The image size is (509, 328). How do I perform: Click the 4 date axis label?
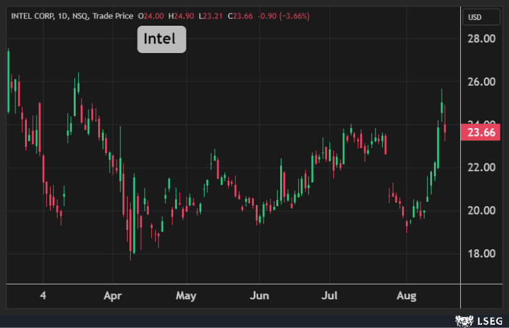click(43, 295)
